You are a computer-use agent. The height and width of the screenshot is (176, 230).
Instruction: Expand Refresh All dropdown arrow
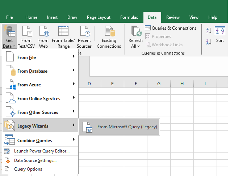coord(139,46)
